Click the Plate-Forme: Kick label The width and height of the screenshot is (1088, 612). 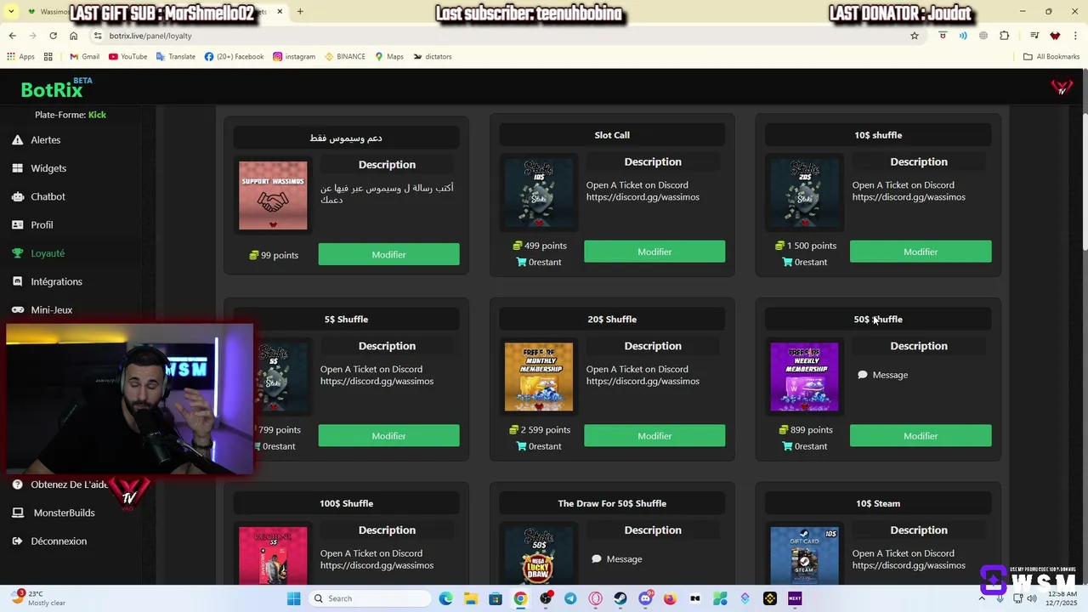point(71,115)
